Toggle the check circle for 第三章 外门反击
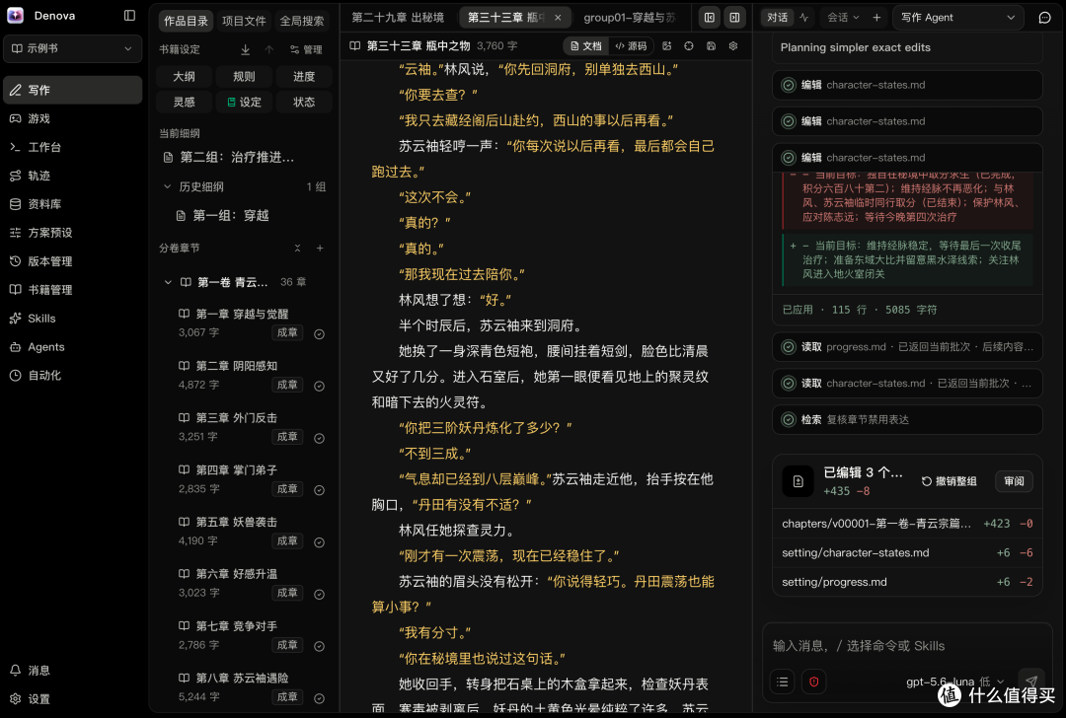 pyautogui.click(x=319, y=438)
